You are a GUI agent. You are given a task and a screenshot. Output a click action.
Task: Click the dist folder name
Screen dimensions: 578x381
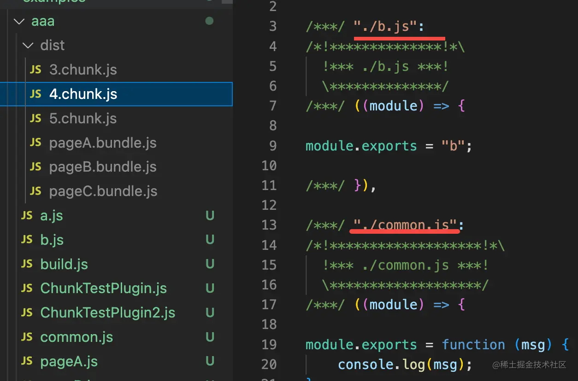(x=53, y=46)
